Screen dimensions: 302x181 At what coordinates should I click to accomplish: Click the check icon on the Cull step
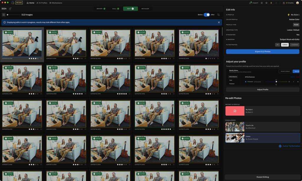(x=118, y=9)
